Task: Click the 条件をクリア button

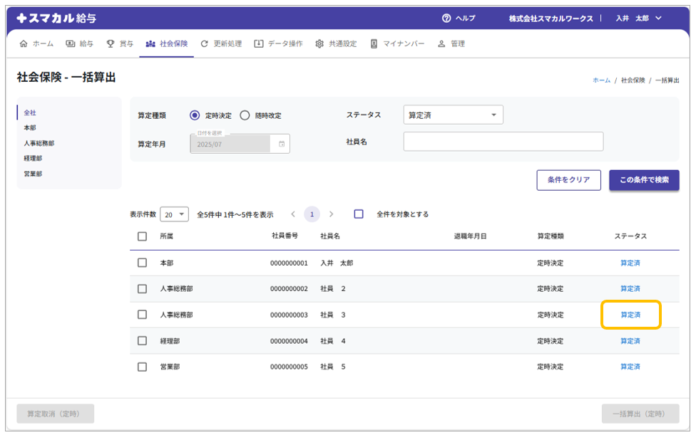Action: pos(568,180)
